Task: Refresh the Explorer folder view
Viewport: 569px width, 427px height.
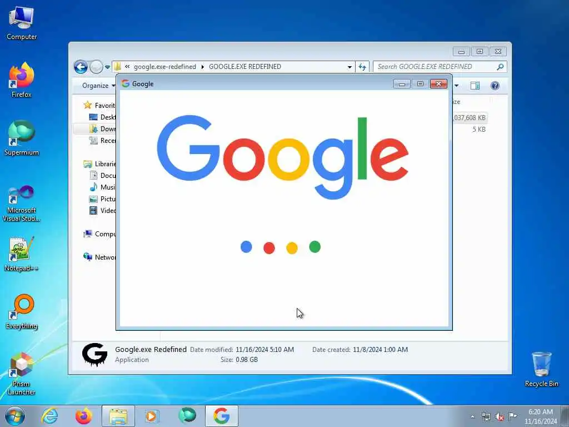Action: click(x=362, y=67)
